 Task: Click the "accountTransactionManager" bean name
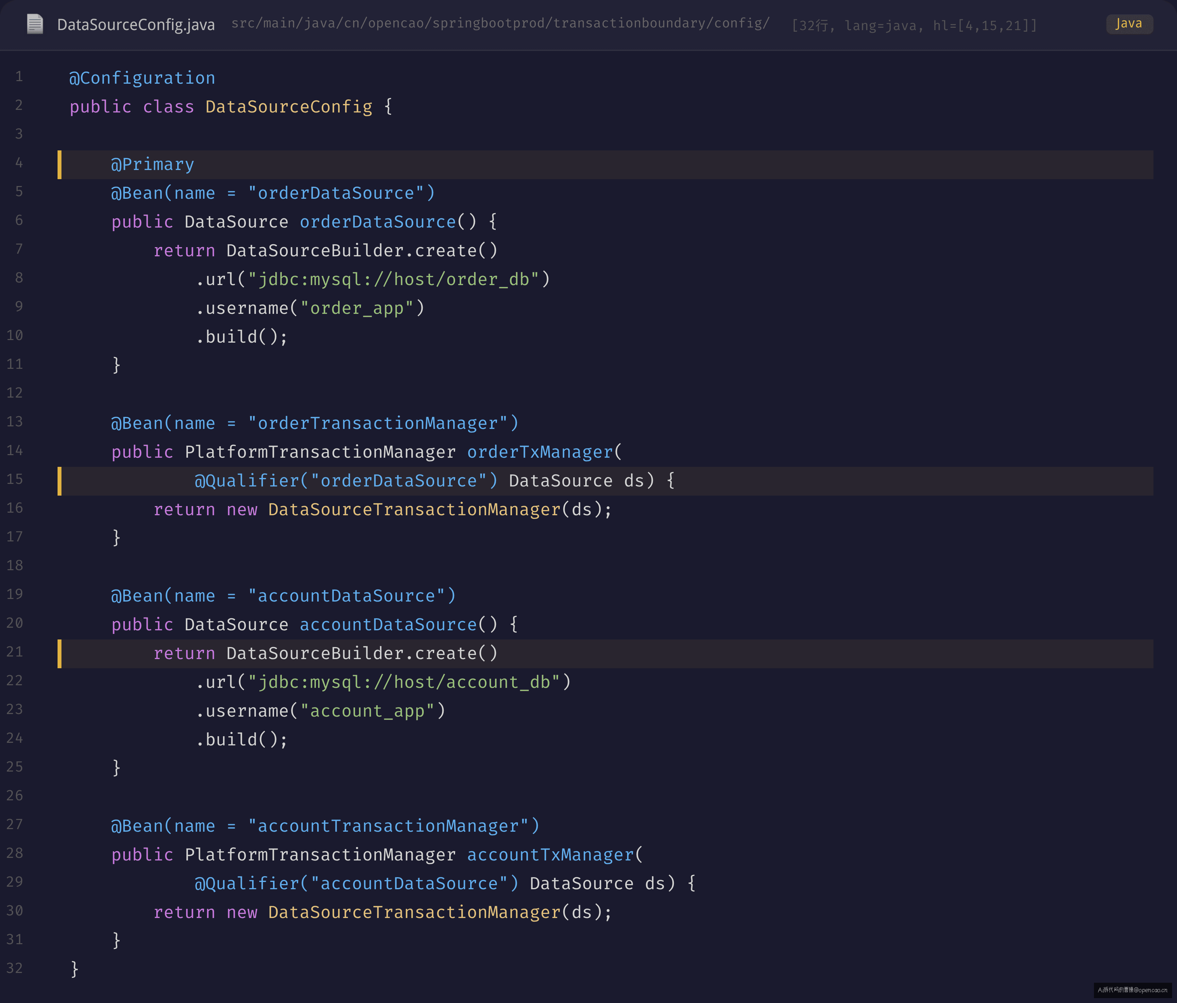(388, 826)
